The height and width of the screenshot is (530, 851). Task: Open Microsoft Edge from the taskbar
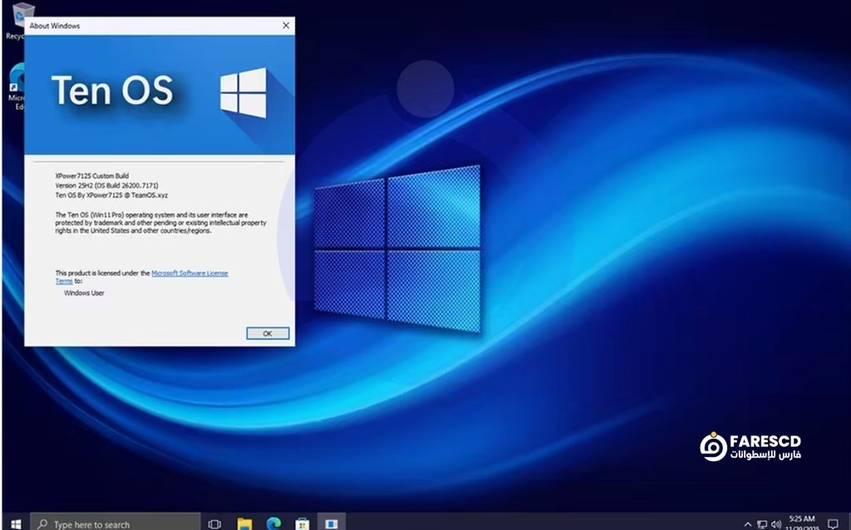(x=273, y=523)
